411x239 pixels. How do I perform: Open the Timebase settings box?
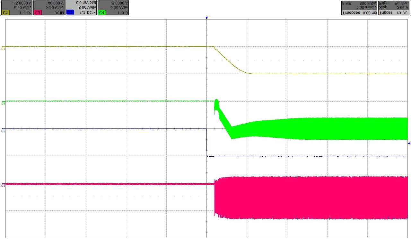click(x=359, y=8)
